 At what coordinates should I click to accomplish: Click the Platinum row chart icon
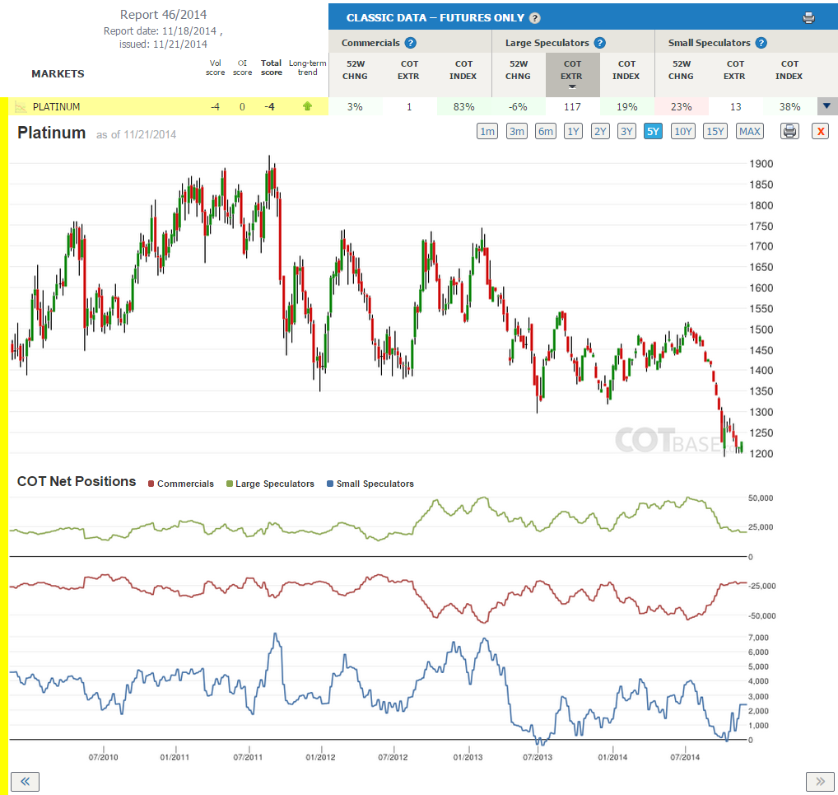(x=21, y=106)
